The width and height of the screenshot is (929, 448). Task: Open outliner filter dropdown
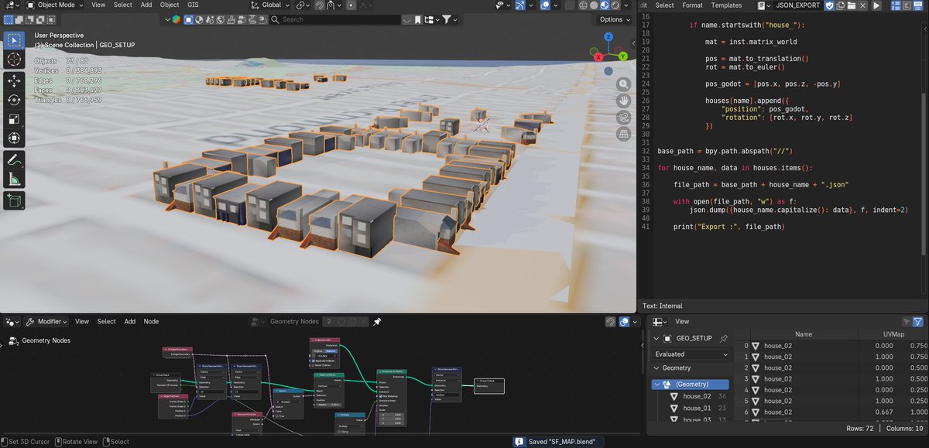click(x=450, y=19)
